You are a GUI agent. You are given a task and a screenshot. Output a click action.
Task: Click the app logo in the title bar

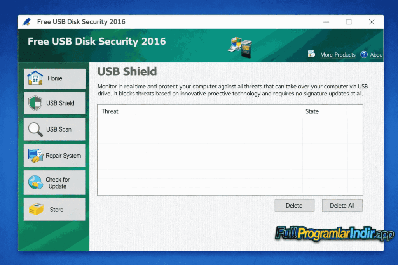26,21
